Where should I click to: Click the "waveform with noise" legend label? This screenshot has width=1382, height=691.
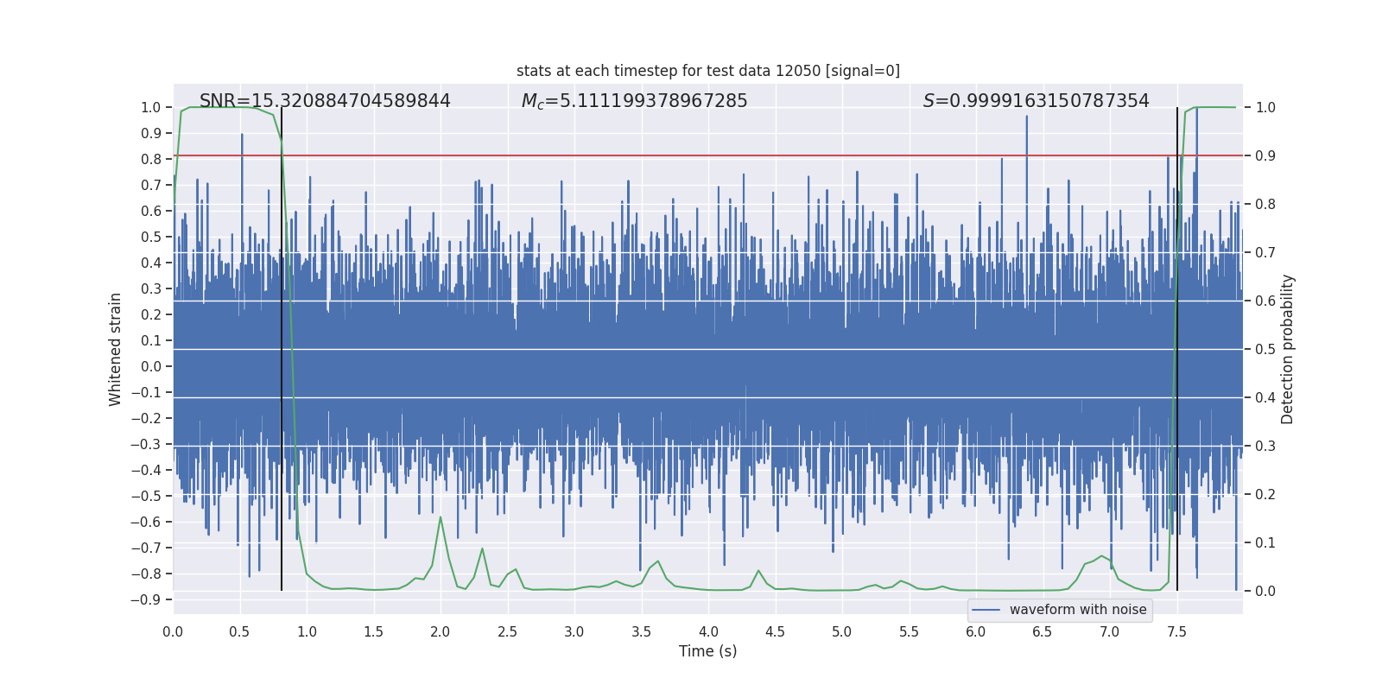coord(1077,610)
